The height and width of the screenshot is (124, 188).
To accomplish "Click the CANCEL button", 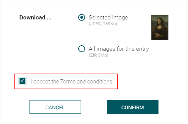I will point(55,107).
